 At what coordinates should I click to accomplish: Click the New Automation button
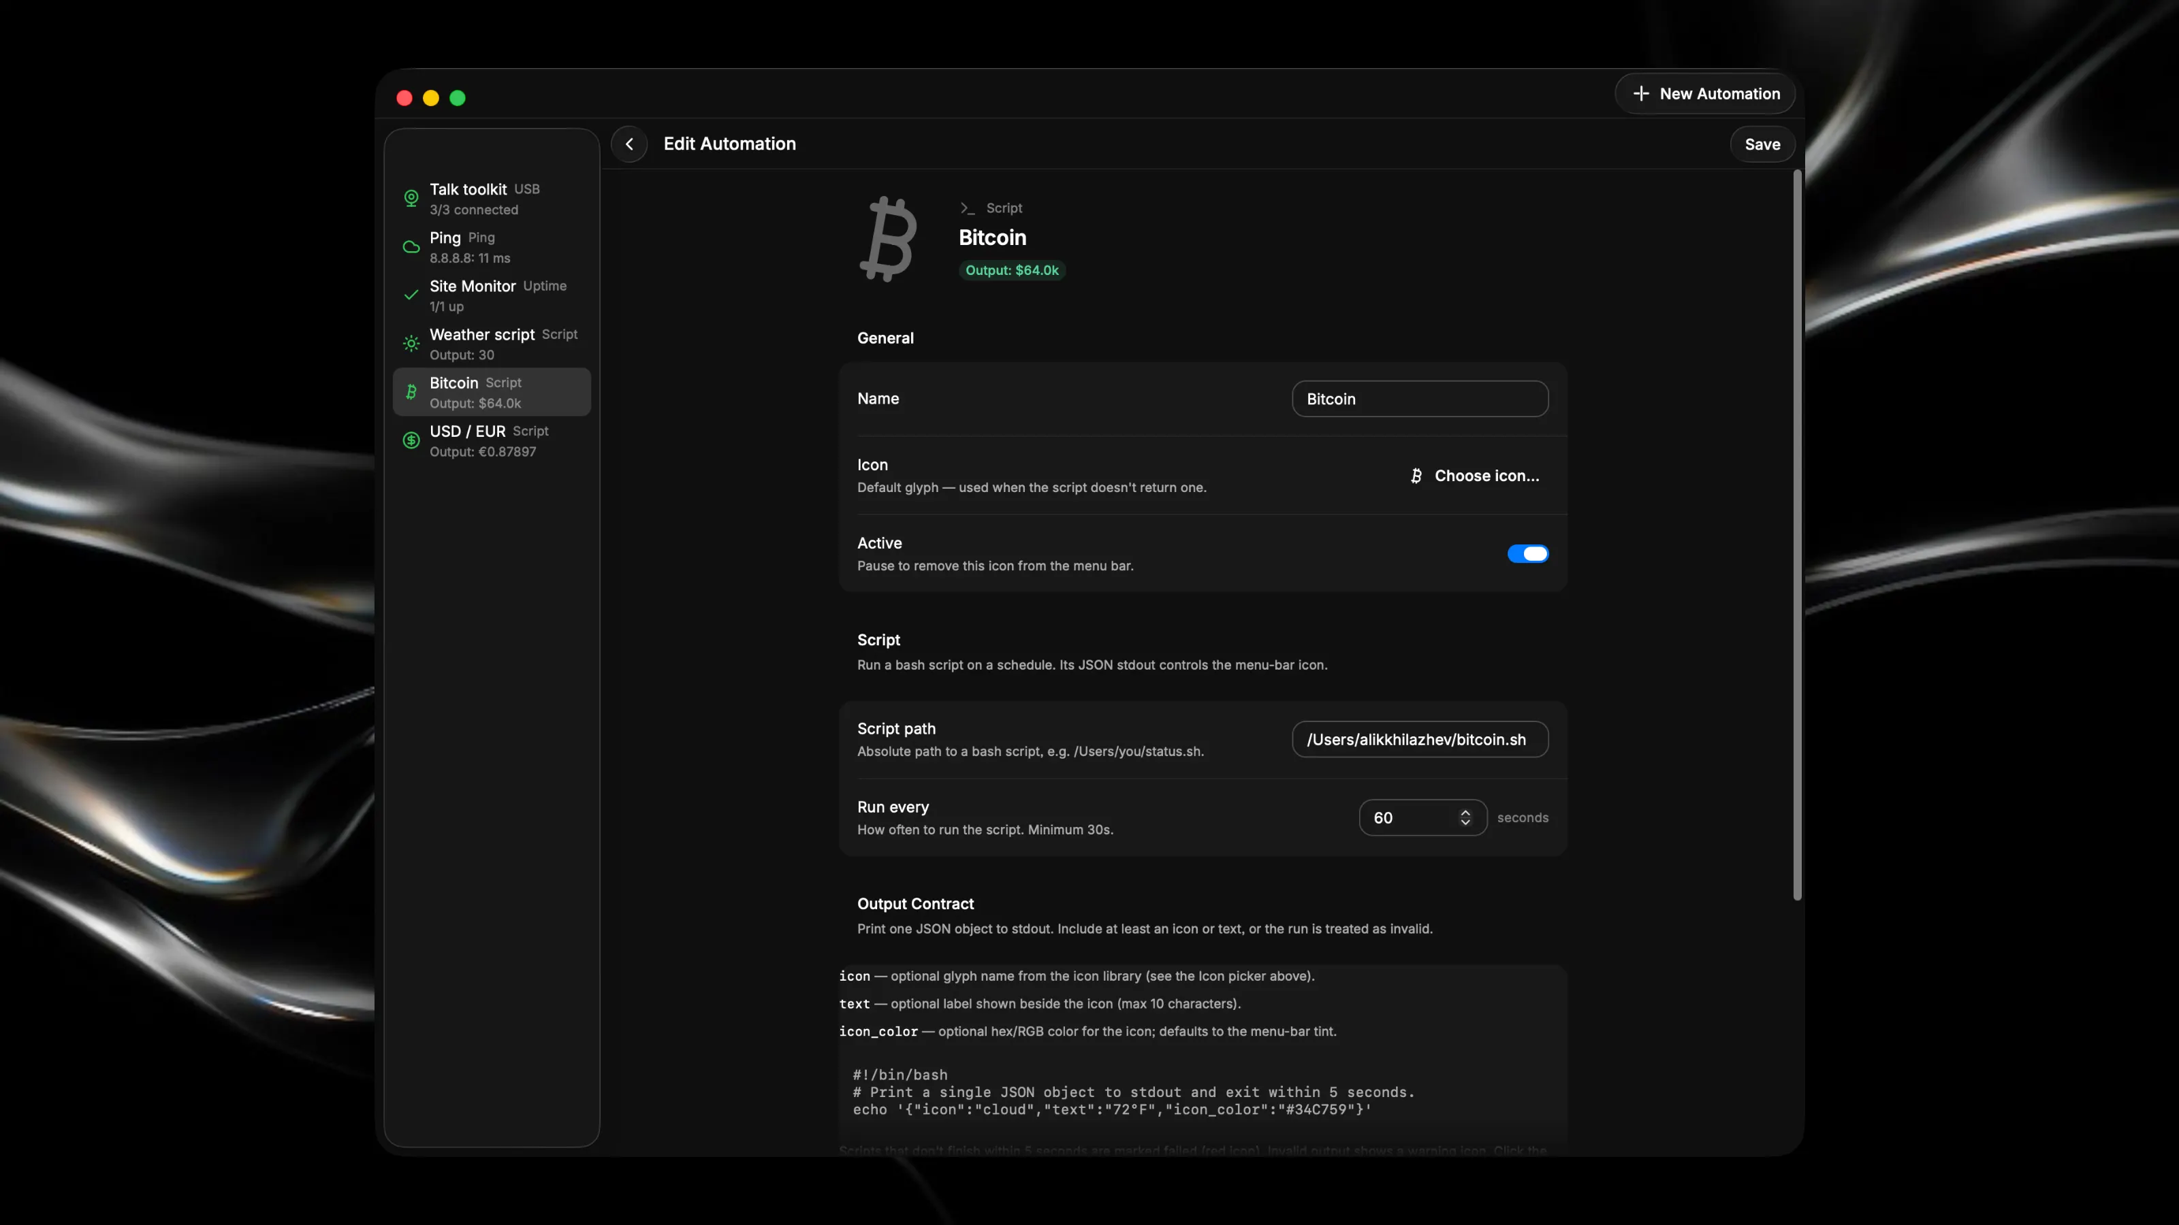(1705, 94)
